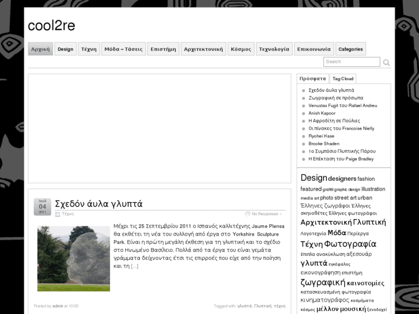Screen dimensions: 419x314
Task: Open recent post Η Αφροδίτη σε Πούλιες
Action: [334, 121]
